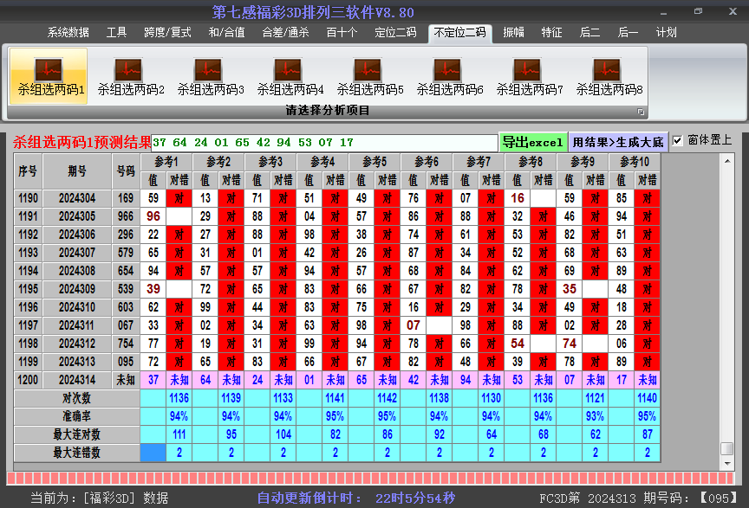Switch to the 不定位二码 tab
Screen dimensions: 749x508
[x=460, y=33]
